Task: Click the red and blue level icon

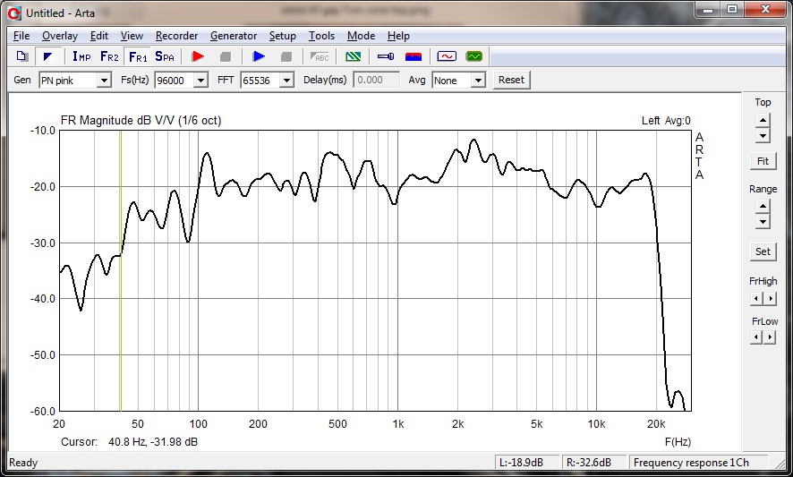Action: pos(414,56)
